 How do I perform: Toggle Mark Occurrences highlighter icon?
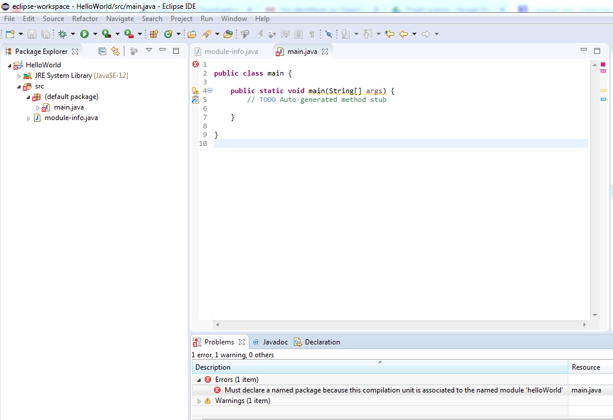pyautogui.click(x=259, y=35)
